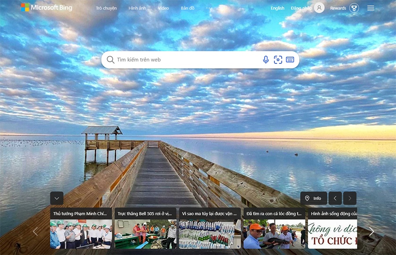Open visual search camera icon
The height and width of the screenshot is (255, 396).
[278, 60]
